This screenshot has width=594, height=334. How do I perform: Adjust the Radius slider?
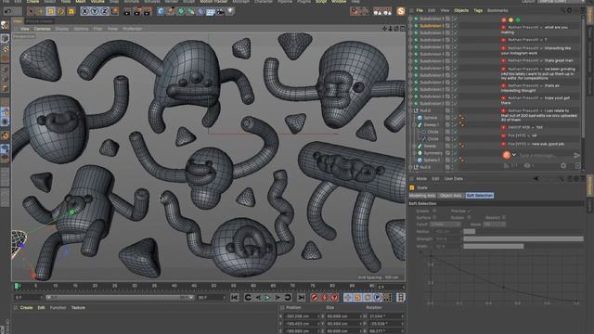click(523, 231)
